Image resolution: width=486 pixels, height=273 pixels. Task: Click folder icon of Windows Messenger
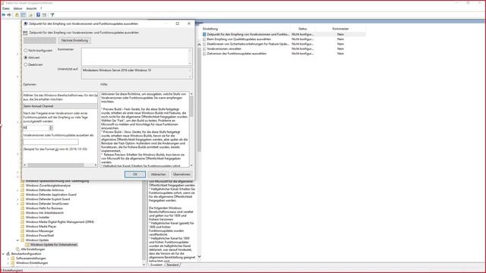[x=22, y=231]
